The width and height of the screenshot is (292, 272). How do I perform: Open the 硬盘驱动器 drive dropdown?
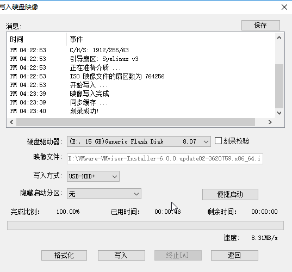[x=139, y=141]
